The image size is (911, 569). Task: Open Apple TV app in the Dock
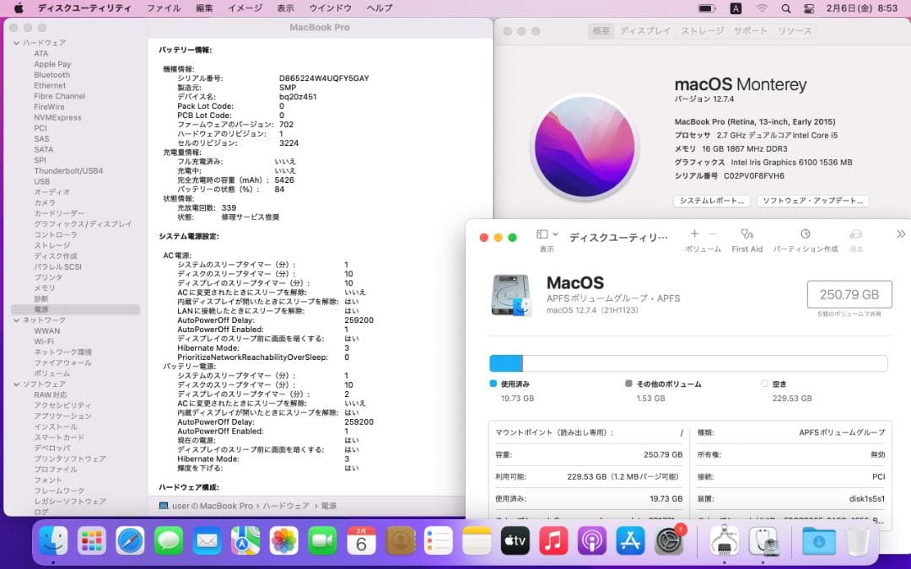click(x=515, y=541)
